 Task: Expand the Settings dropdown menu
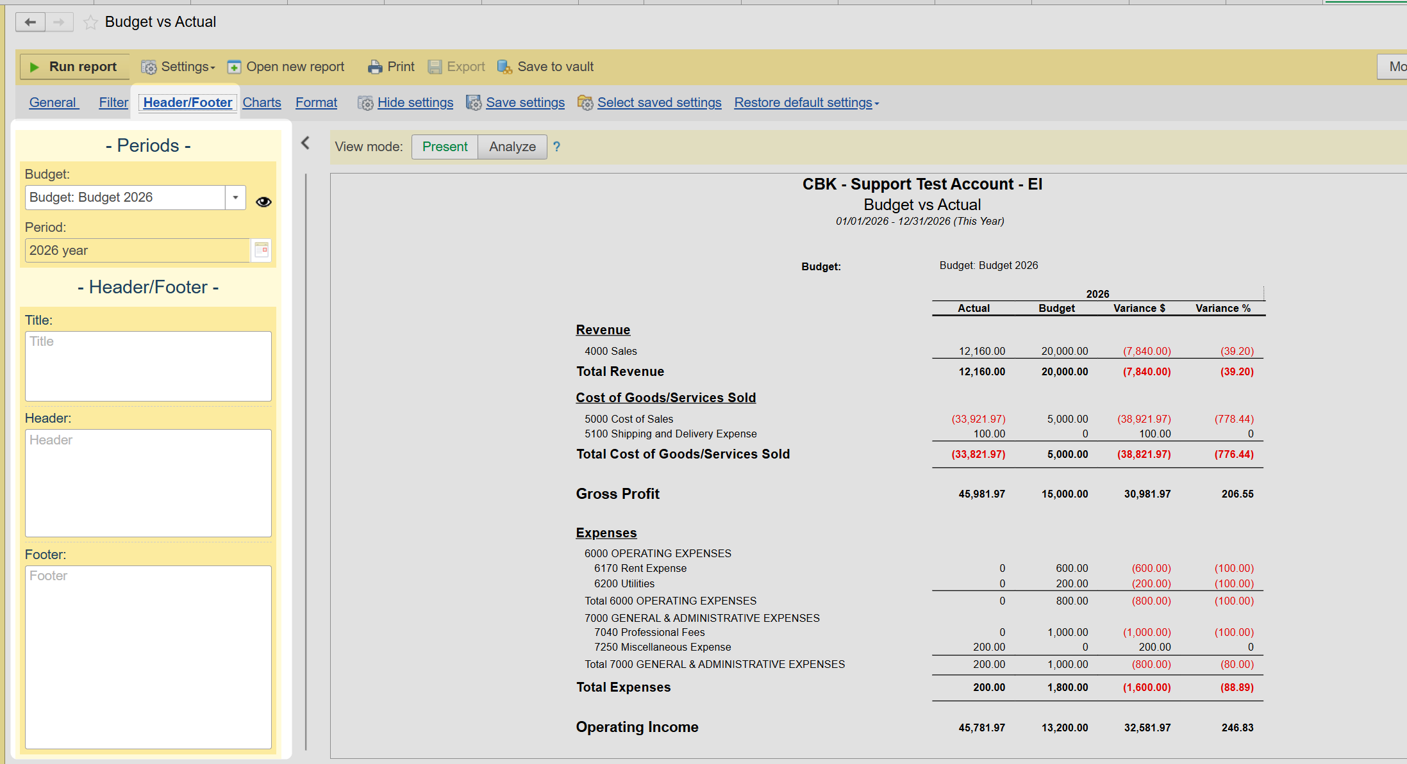click(x=179, y=67)
